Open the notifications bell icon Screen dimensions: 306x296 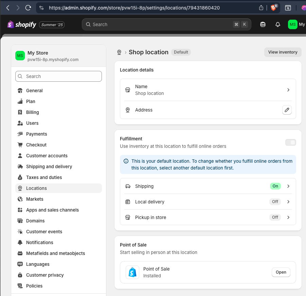coord(277,24)
